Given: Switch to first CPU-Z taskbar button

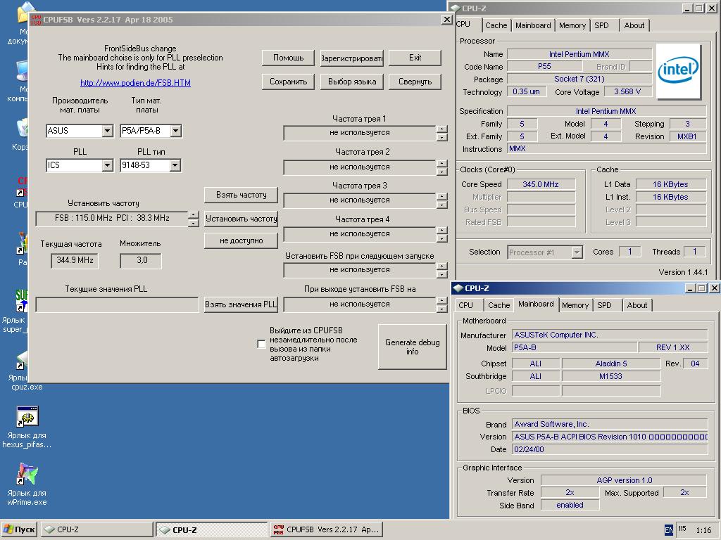Looking at the screenshot, I should pos(96,529).
